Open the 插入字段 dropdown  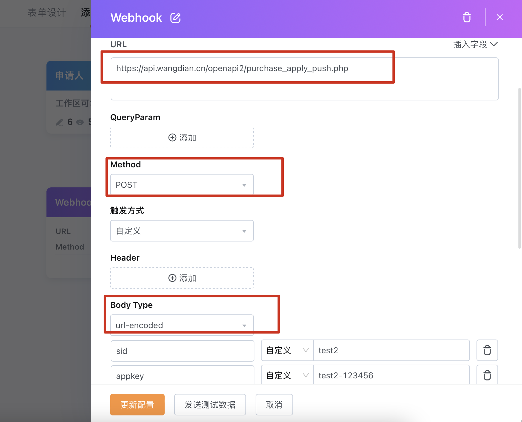[x=475, y=45]
